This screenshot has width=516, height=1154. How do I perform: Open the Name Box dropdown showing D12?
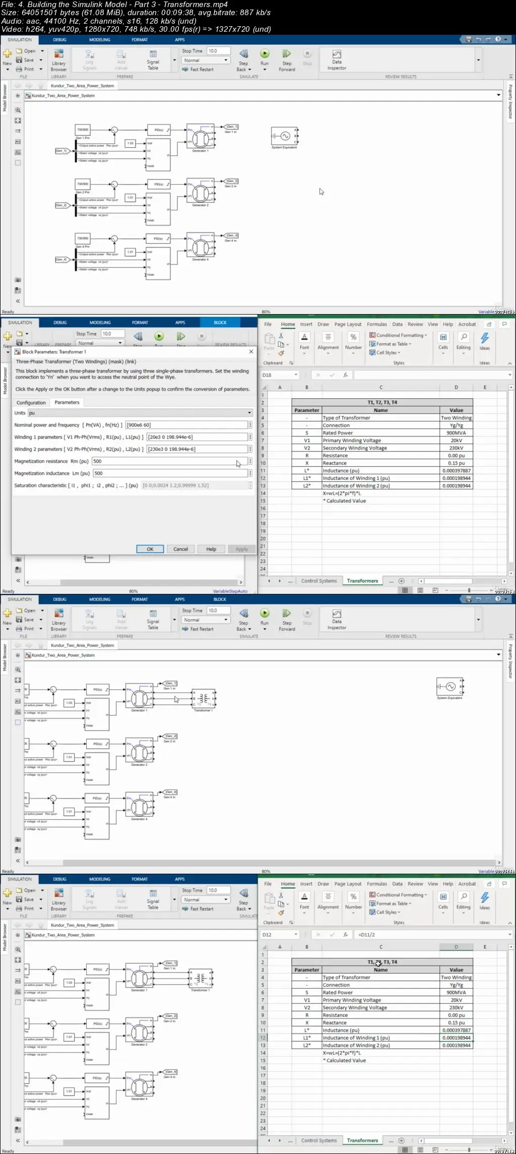coord(296,934)
